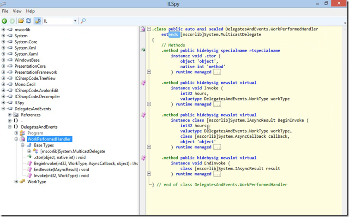
Task: Collapse the DelegatesAndEvents assembly node
Action: point(3,109)
